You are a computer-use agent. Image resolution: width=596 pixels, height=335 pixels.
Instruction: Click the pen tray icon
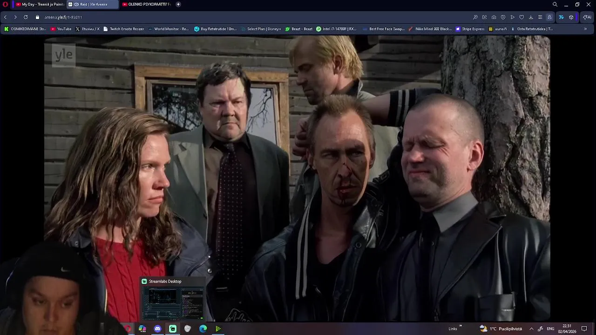click(x=541, y=329)
